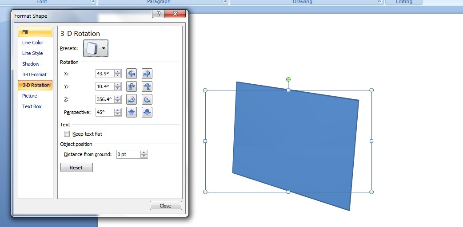Click the Perspective value field
Screen dimensions: 463x227
[x=105, y=112]
